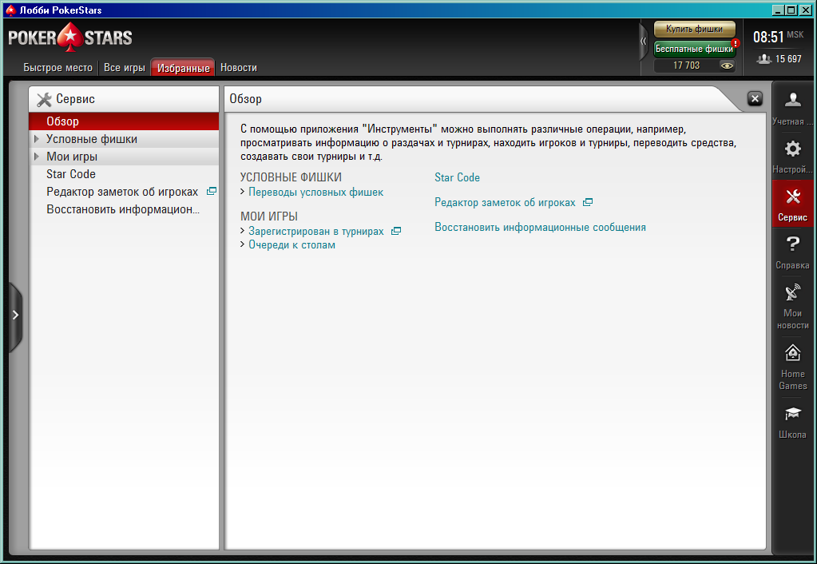This screenshot has height=564, width=817.
Task: Click the players online count icon
Action: pyautogui.click(x=763, y=59)
